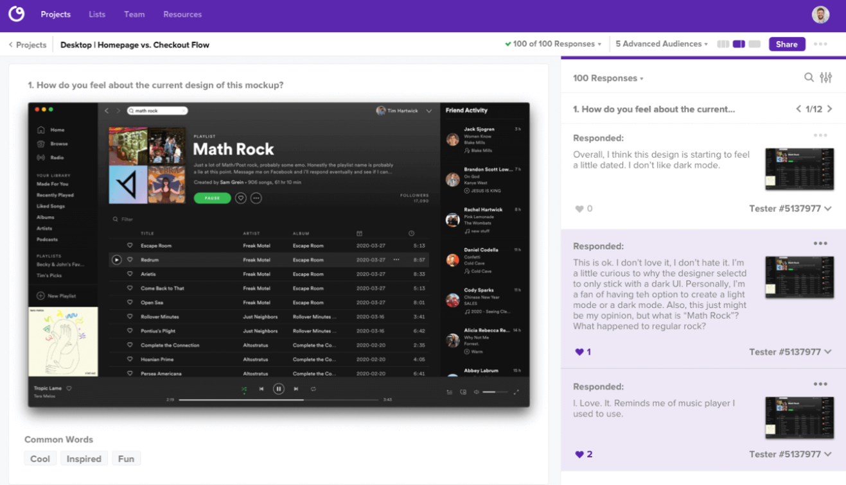Image resolution: width=846 pixels, height=485 pixels.
Task: Click the green PAUSE button in the mockup
Action: 212,198
